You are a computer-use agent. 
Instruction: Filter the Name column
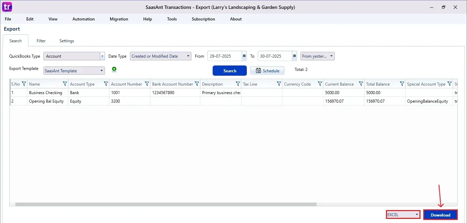pos(65,84)
